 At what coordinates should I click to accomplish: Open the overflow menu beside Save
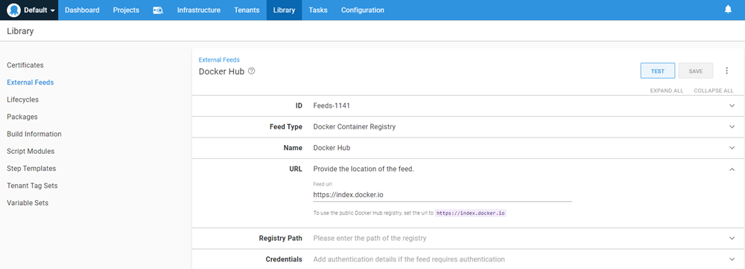[726, 71]
